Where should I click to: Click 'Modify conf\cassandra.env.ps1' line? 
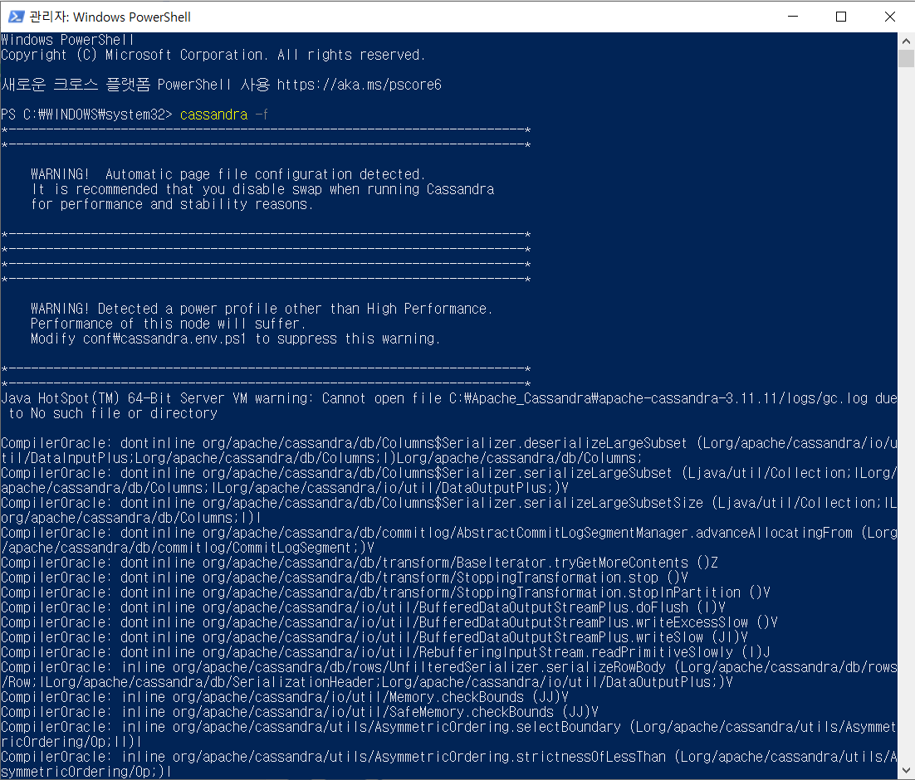[x=235, y=339]
